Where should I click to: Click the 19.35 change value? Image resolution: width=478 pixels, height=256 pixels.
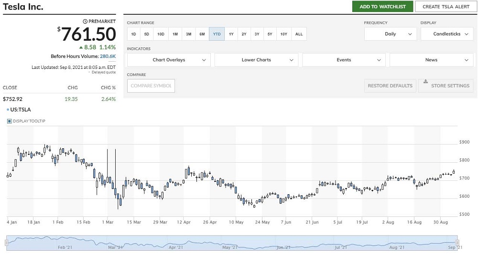click(71, 99)
